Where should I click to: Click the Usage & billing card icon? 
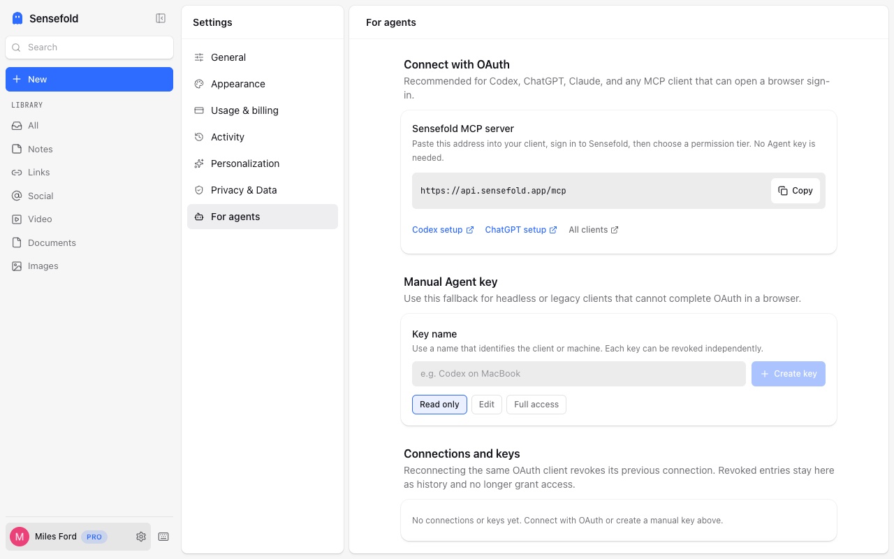[x=199, y=110]
